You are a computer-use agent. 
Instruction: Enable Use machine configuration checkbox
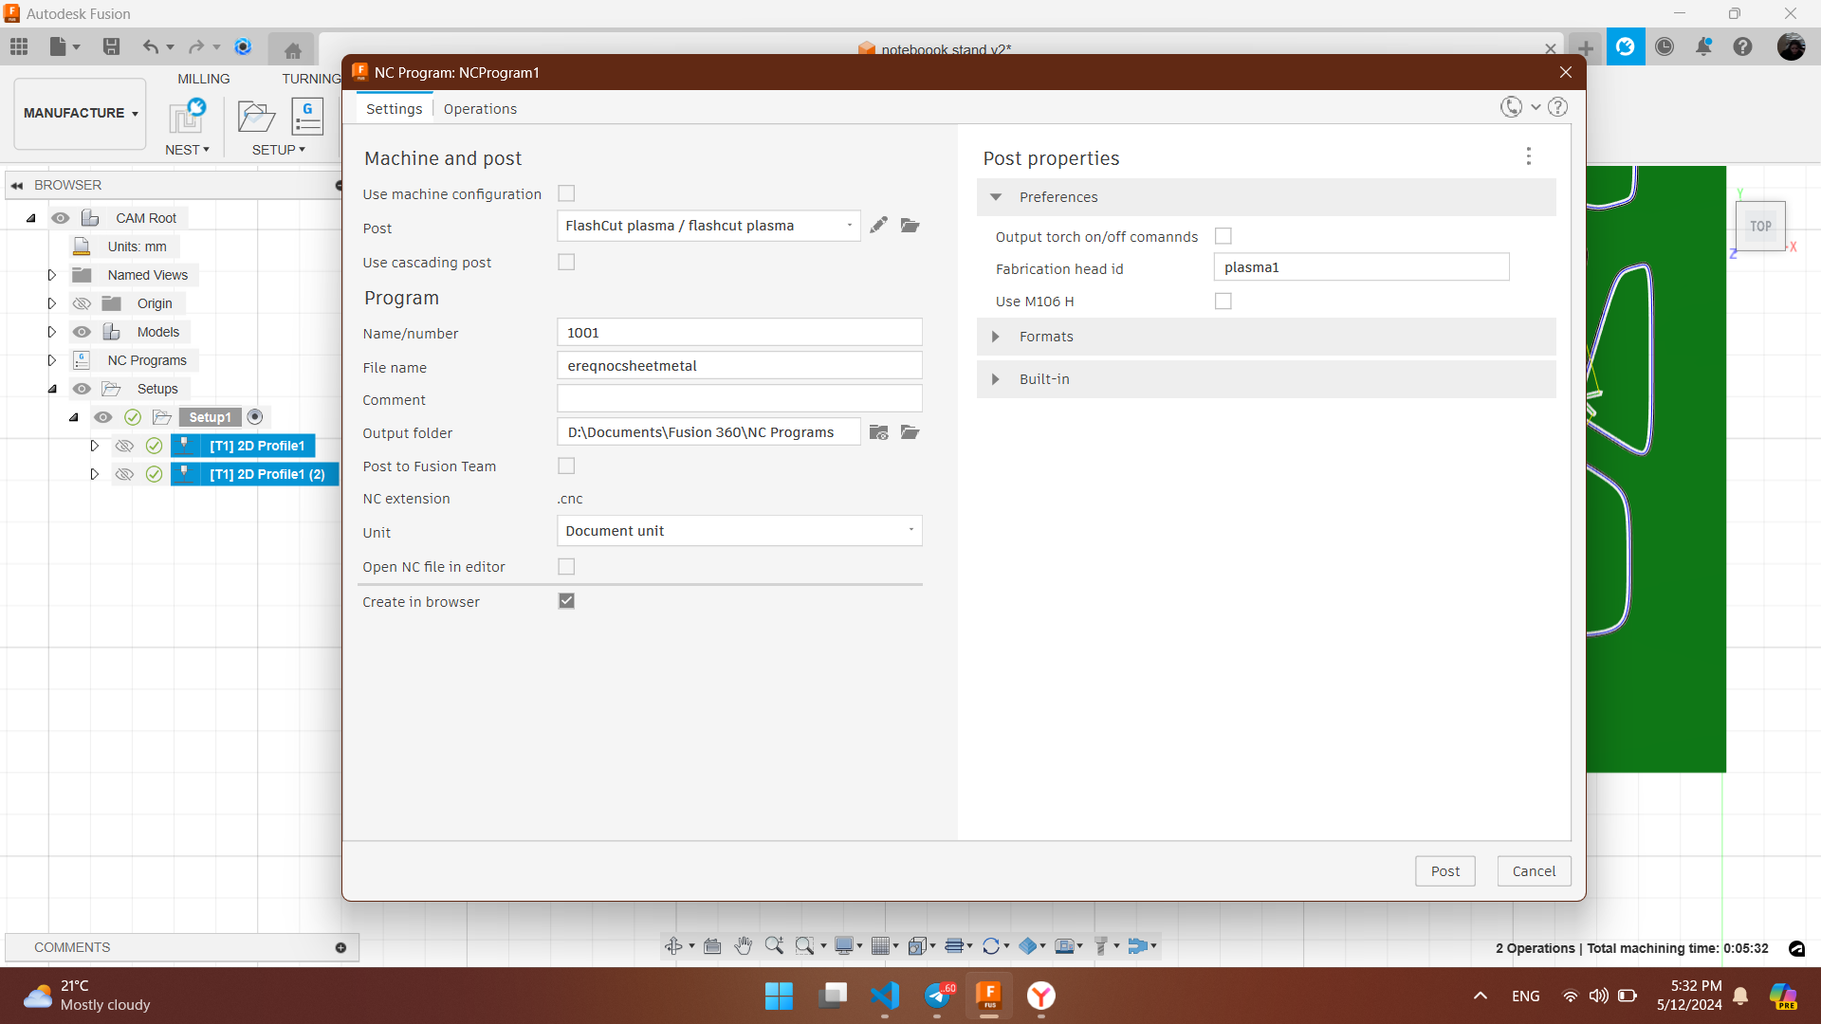[x=566, y=193]
